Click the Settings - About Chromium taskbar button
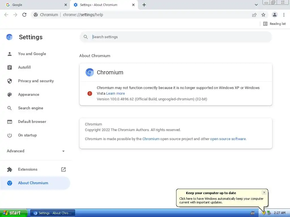This screenshot has height=217, width=290. 52,213
